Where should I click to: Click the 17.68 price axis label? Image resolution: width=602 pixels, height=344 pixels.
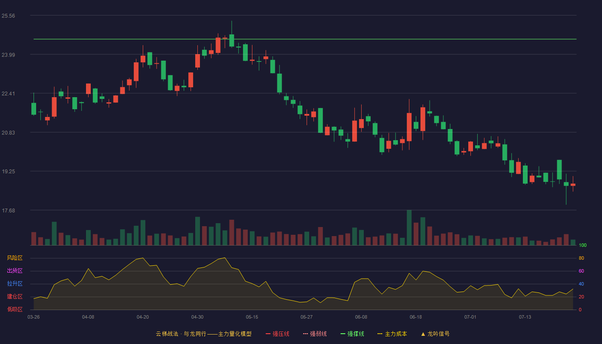tap(8, 211)
